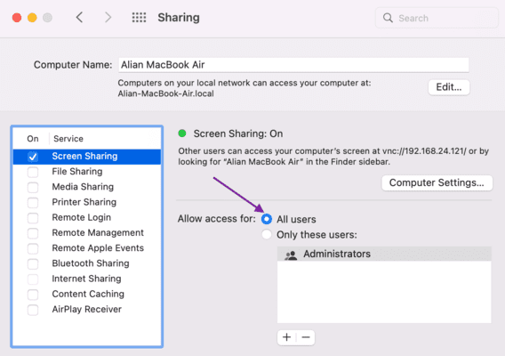The width and height of the screenshot is (505, 356).
Task: Select the Content Caching service row
Action: click(87, 295)
